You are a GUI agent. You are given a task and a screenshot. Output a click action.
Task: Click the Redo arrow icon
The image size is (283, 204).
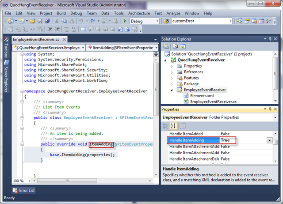92,21
